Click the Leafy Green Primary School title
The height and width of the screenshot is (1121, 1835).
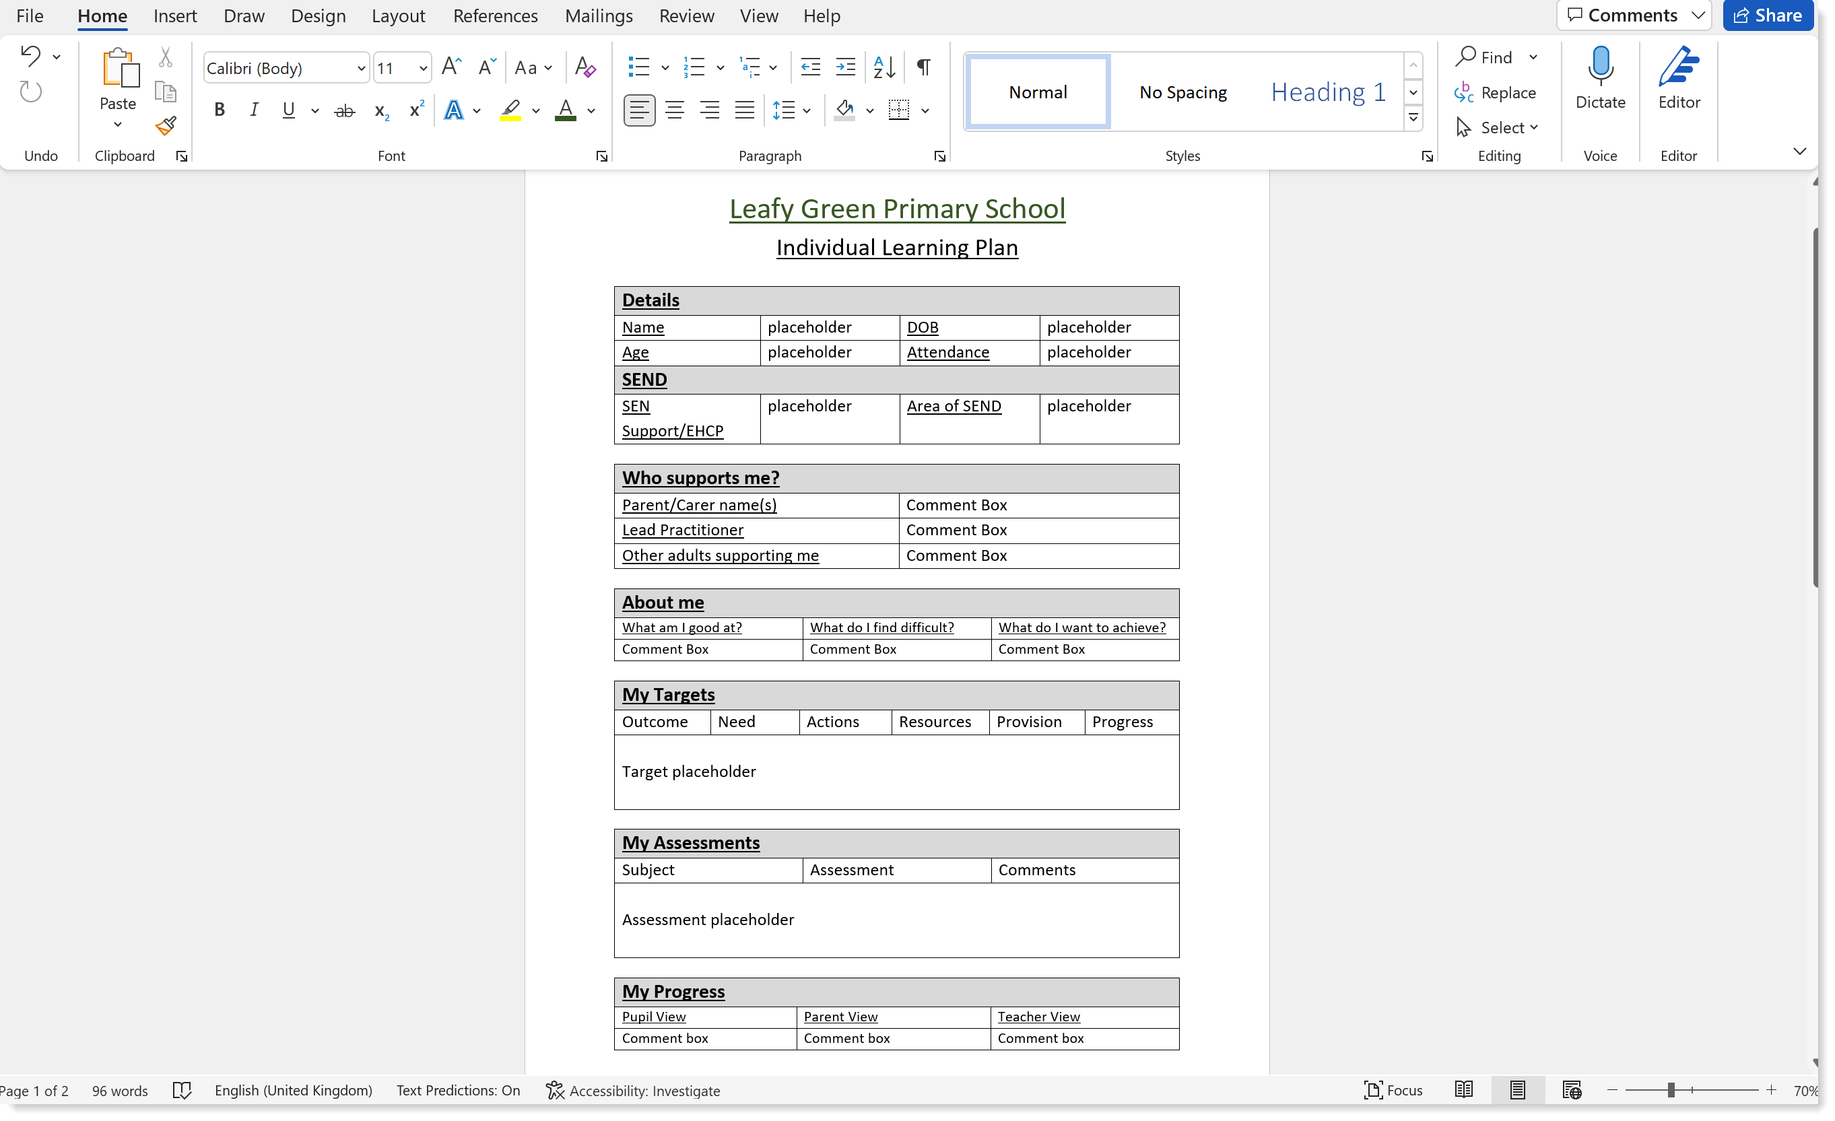coord(897,209)
